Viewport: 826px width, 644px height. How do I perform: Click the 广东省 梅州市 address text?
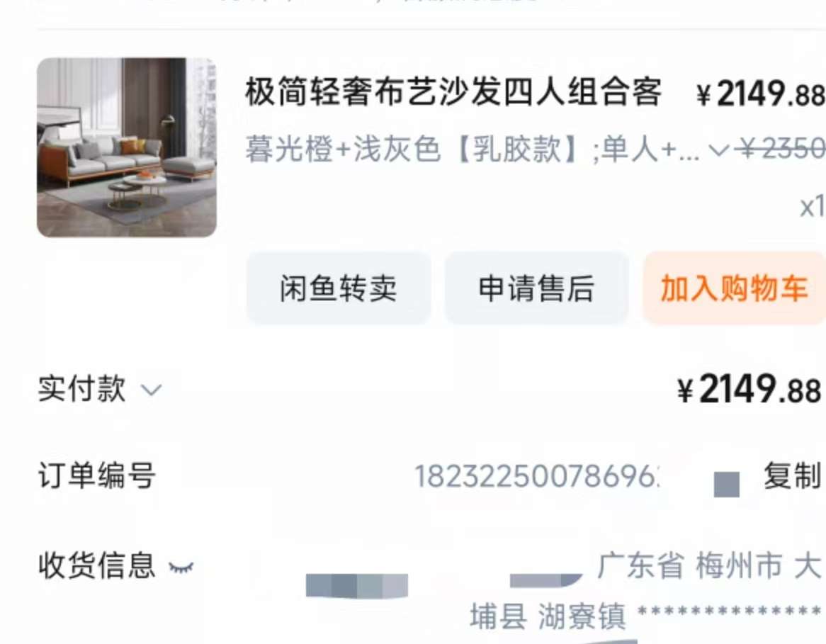click(710, 565)
